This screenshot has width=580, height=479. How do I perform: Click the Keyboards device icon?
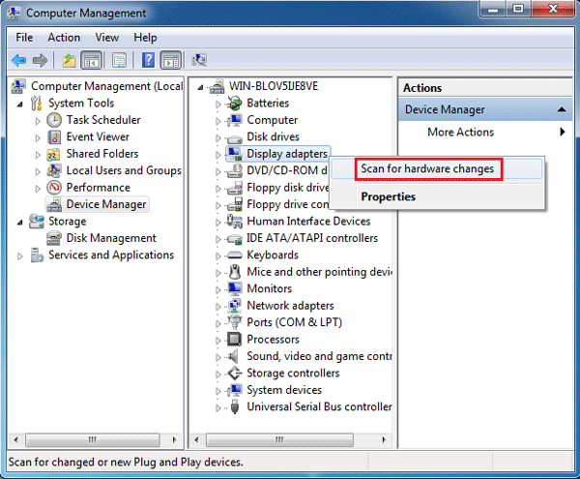click(x=235, y=255)
